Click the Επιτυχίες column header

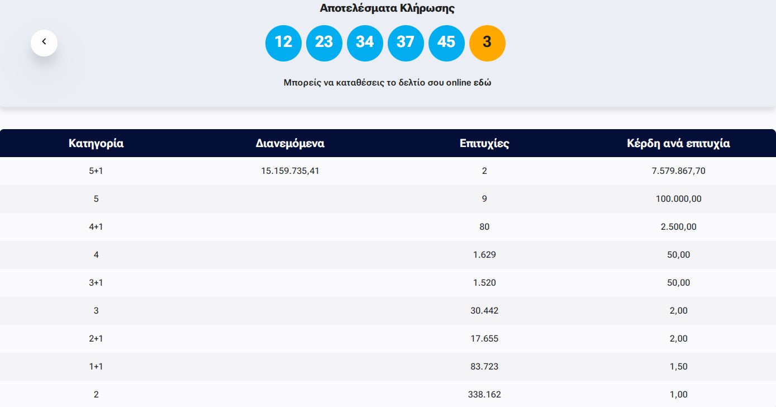(484, 144)
